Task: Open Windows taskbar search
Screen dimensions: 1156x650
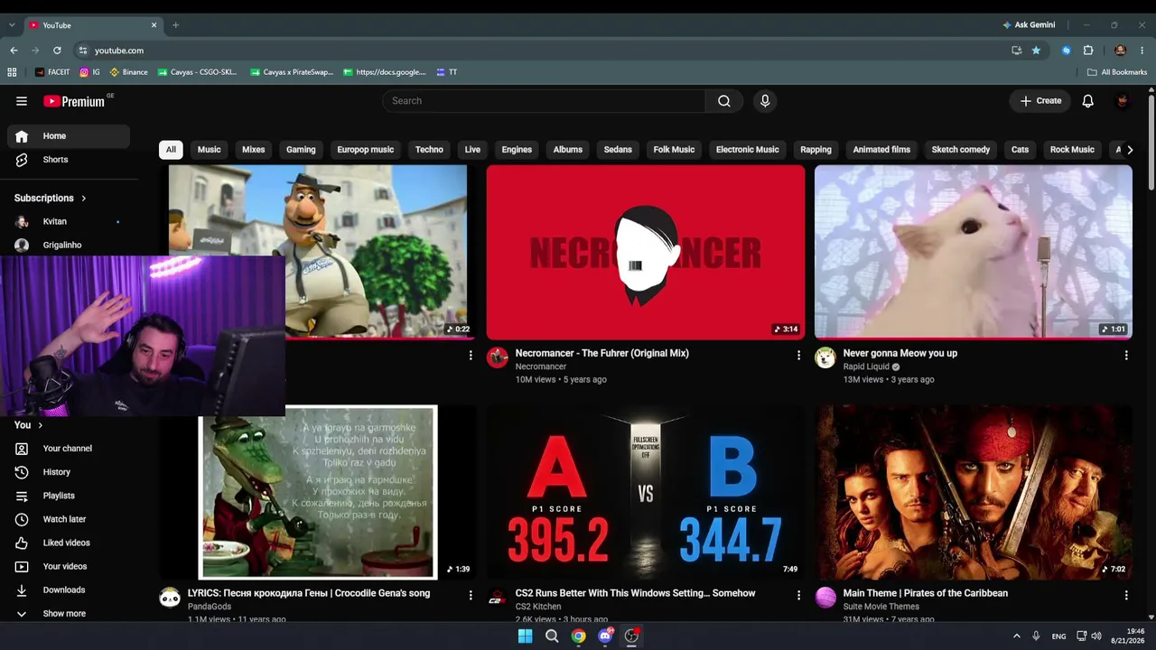Action: (552, 636)
